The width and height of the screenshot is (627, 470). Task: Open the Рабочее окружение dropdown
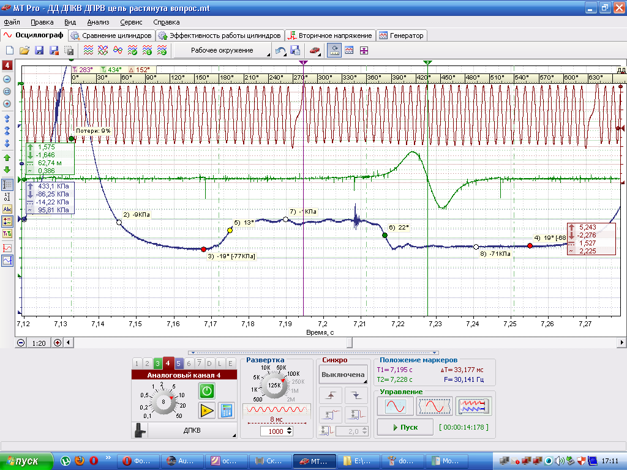point(223,50)
